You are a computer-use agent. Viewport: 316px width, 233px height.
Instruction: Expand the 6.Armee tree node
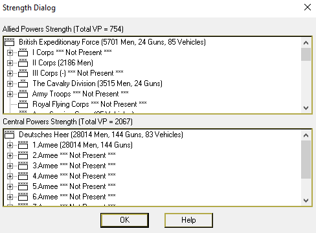tap(10, 197)
